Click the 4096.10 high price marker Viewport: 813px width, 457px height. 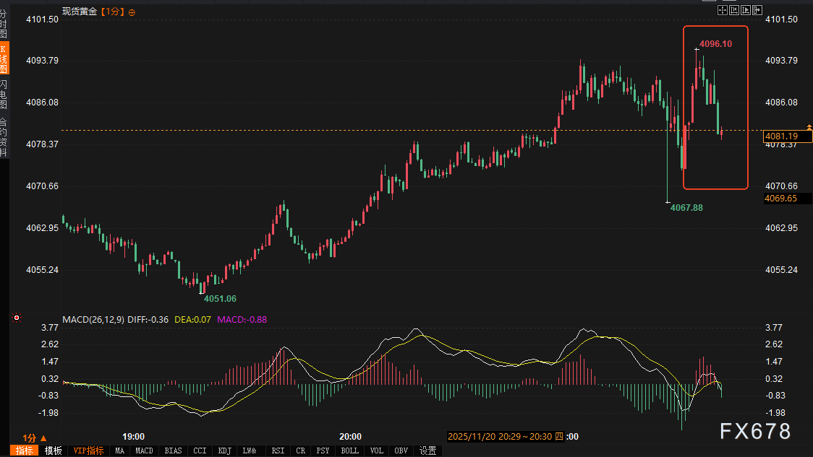715,44
